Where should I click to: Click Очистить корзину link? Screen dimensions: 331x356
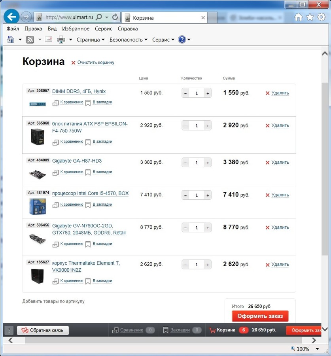pos(96,62)
